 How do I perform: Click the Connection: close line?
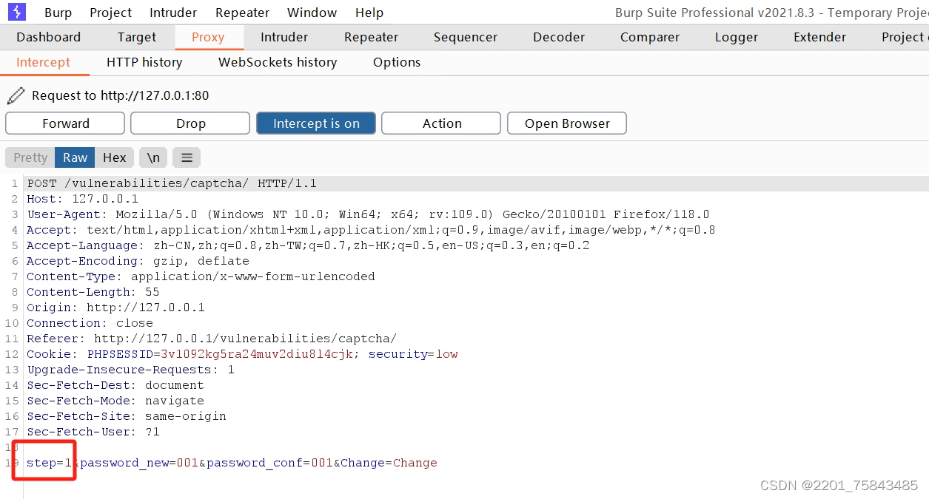click(90, 323)
